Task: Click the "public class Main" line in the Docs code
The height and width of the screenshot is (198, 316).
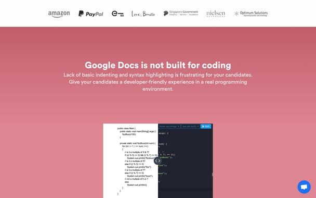Action: click(x=127, y=128)
